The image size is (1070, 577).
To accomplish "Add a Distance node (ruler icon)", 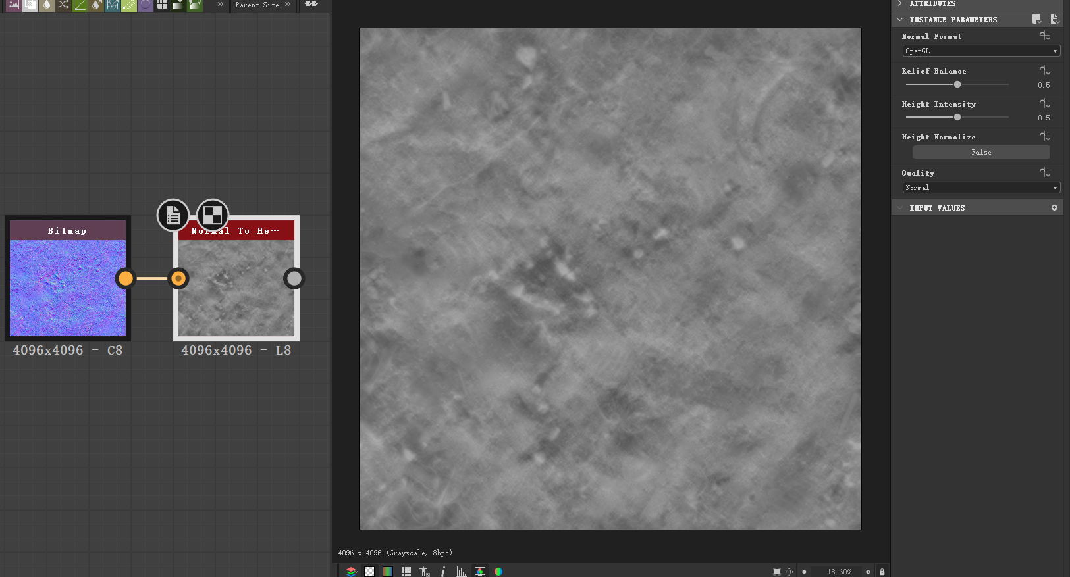I will click(128, 5).
